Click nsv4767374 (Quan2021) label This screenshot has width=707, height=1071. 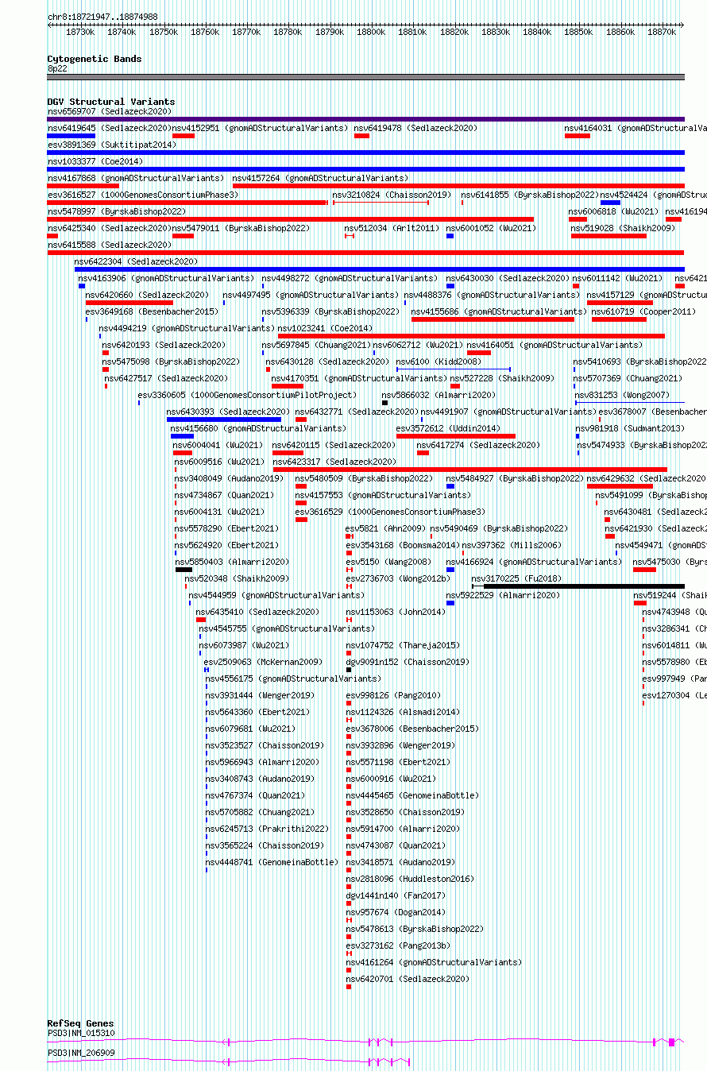tap(255, 795)
